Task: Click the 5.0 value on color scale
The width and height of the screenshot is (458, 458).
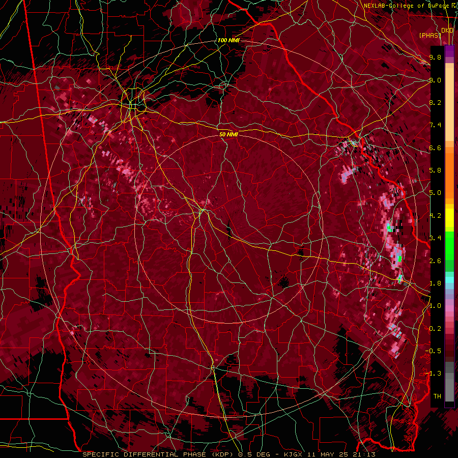Action: point(435,193)
